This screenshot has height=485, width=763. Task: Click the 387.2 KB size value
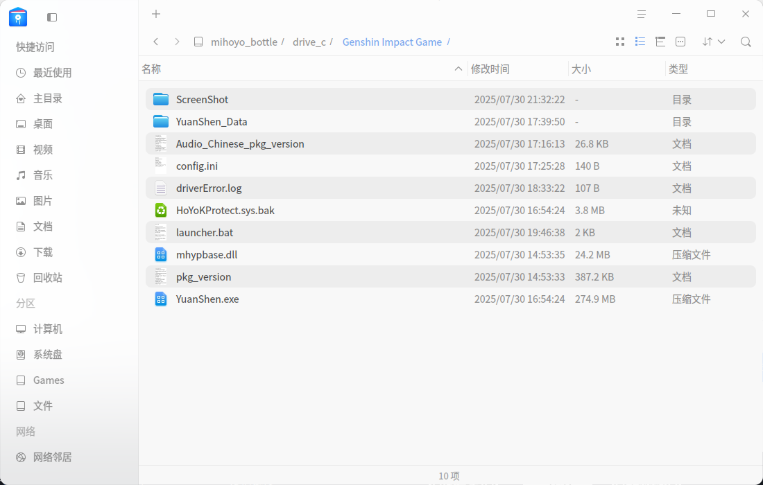pos(594,277)
